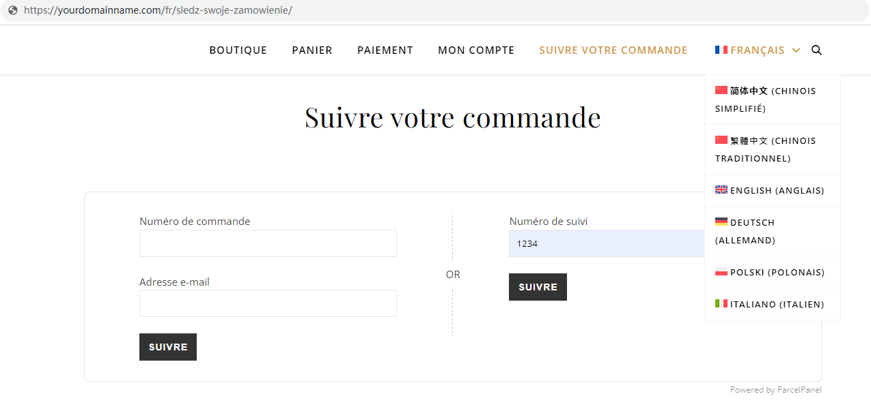
Task: Click Suivre button under Numéro de suivi
Action: (x=538, y=287)
